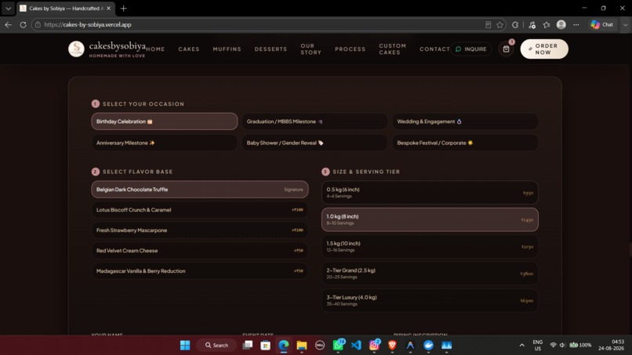This screenshot has width=632, height=355.
Task: Go back to previous page
Action: (x=8, y=24)
